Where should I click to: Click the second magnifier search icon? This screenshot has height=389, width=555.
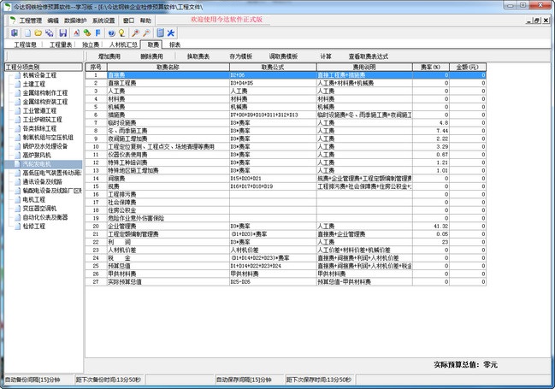(146, 33)
